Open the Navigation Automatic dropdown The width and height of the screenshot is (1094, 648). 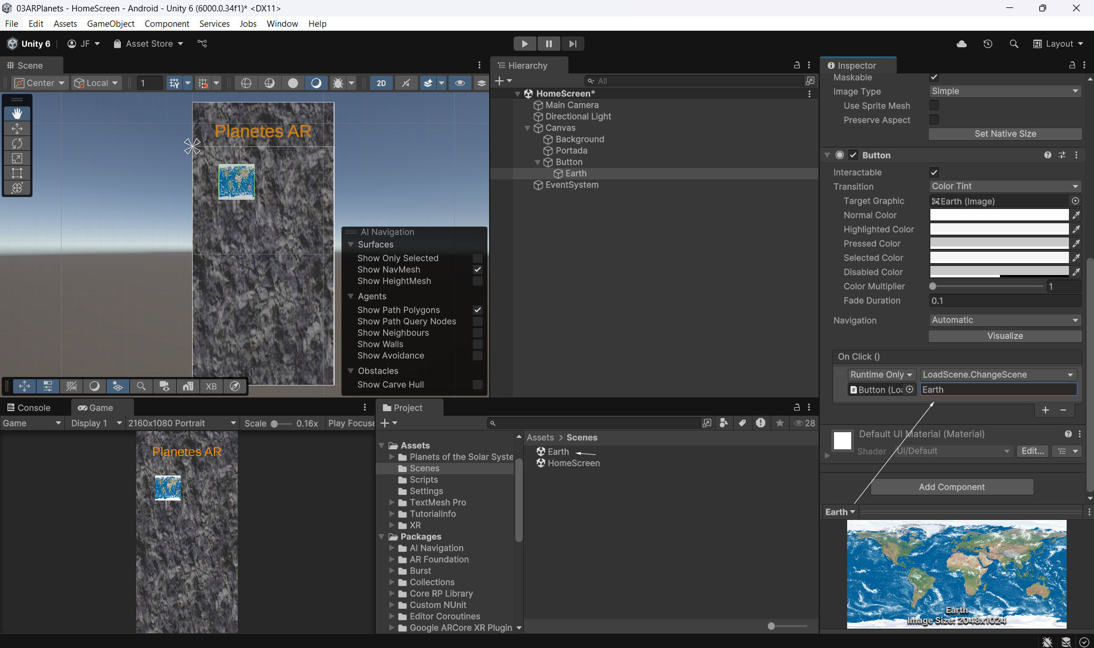[x=1005, y=321]
